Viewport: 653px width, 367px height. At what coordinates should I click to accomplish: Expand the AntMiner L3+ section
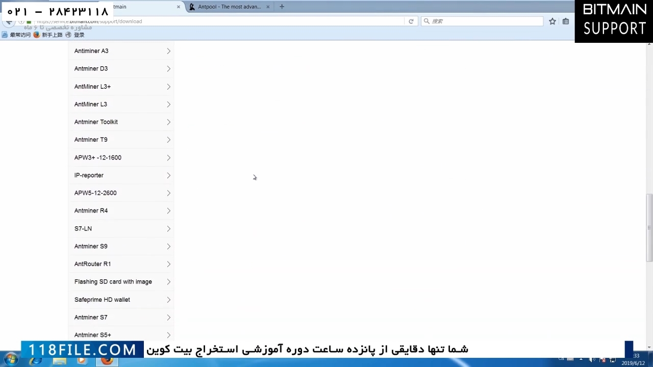pyautogui.click(x=121, y=87)
